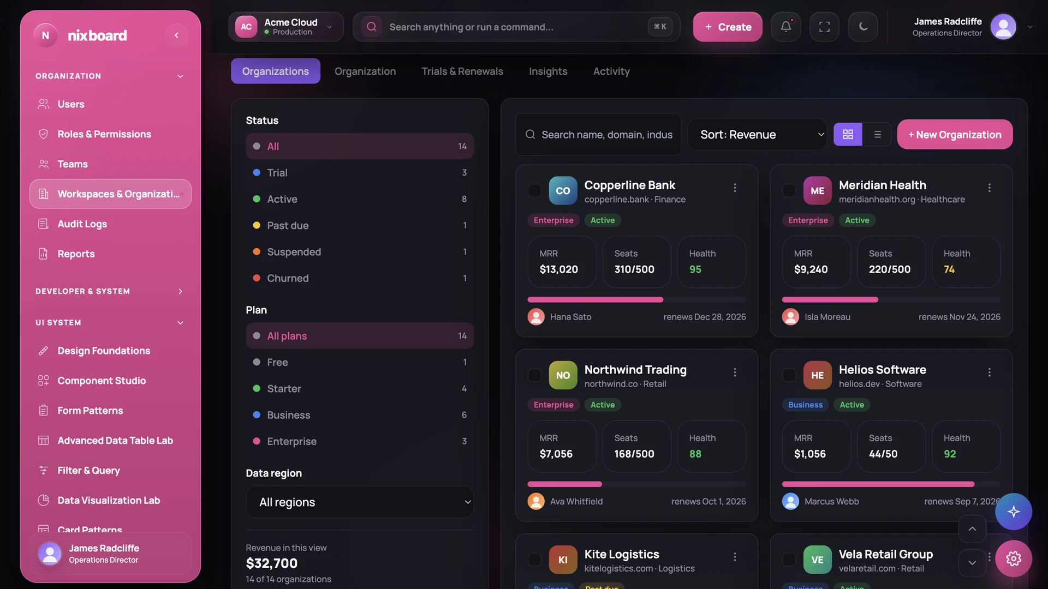
Task: Filter status by Past due
Action: tap(360, 225)
